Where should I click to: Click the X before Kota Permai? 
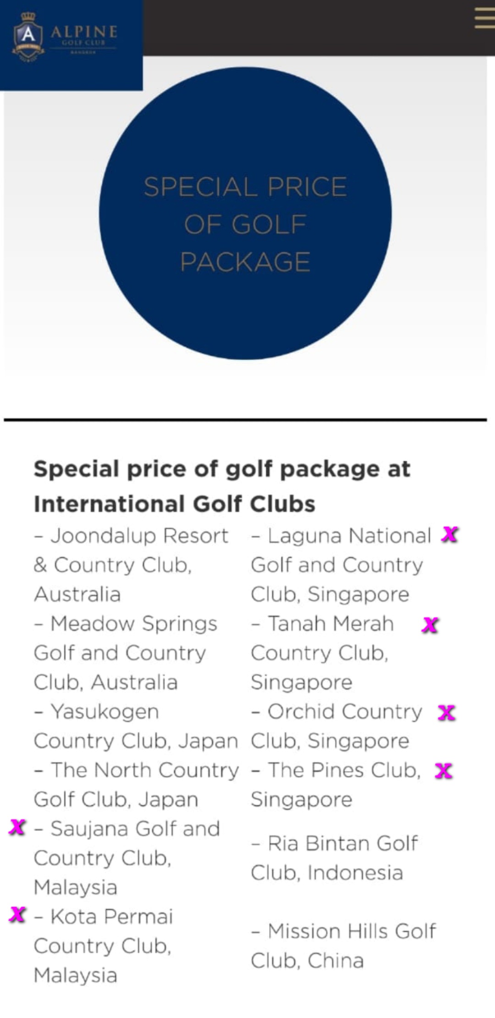point(17,914)
